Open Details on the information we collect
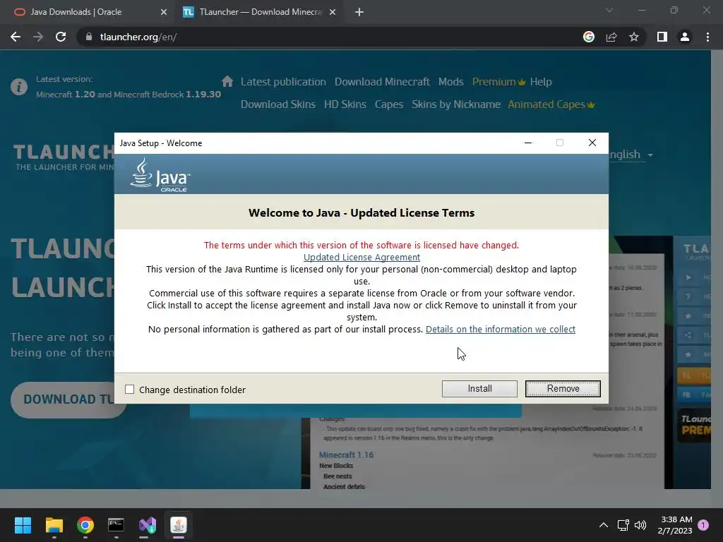Screen dimensions: 723x542 tap(501, 329)
